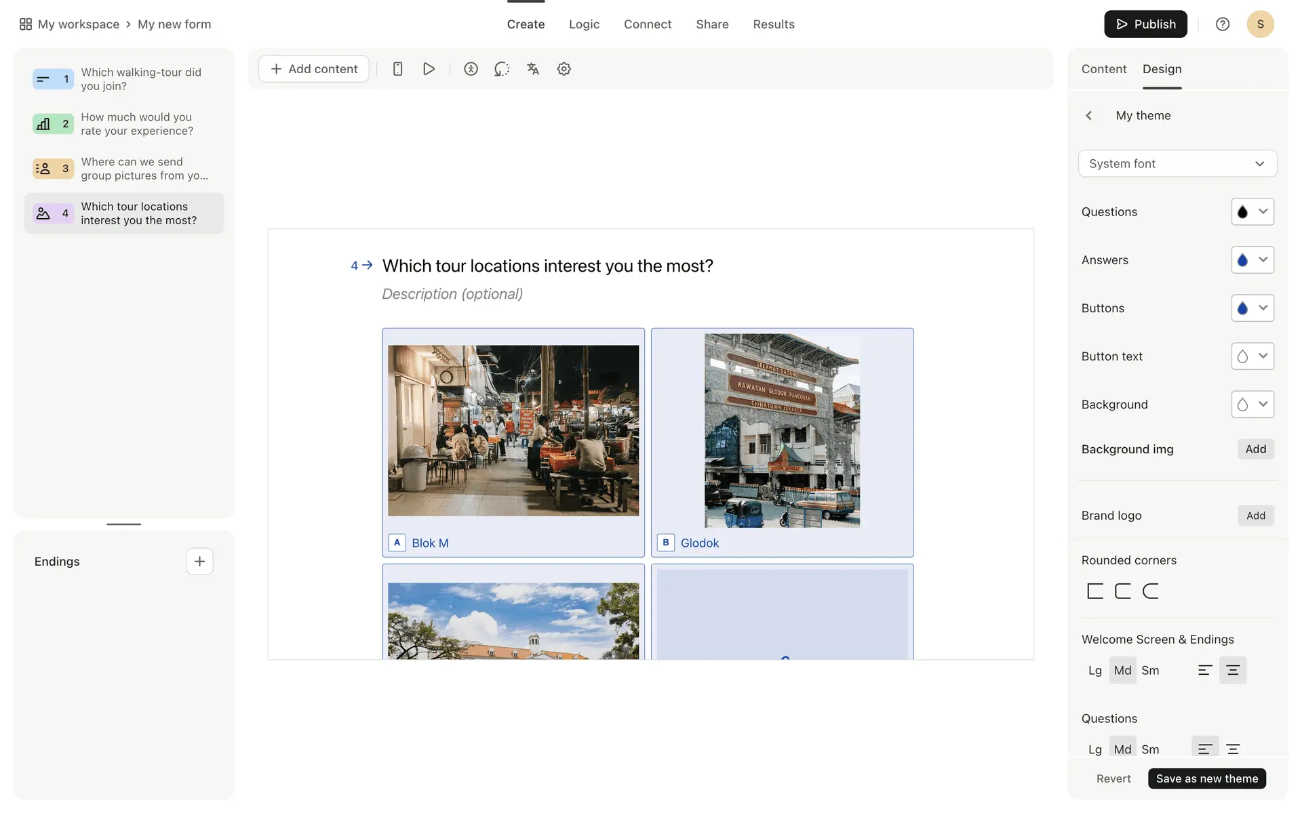Click Save as new theme button
Viewport: 1302px width, 813px height.
(1206, 778)
